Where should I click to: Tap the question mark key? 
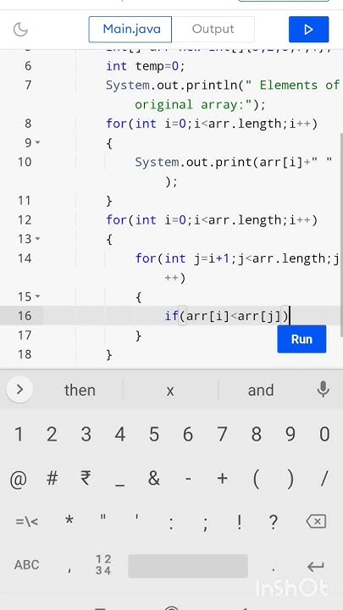274,521
